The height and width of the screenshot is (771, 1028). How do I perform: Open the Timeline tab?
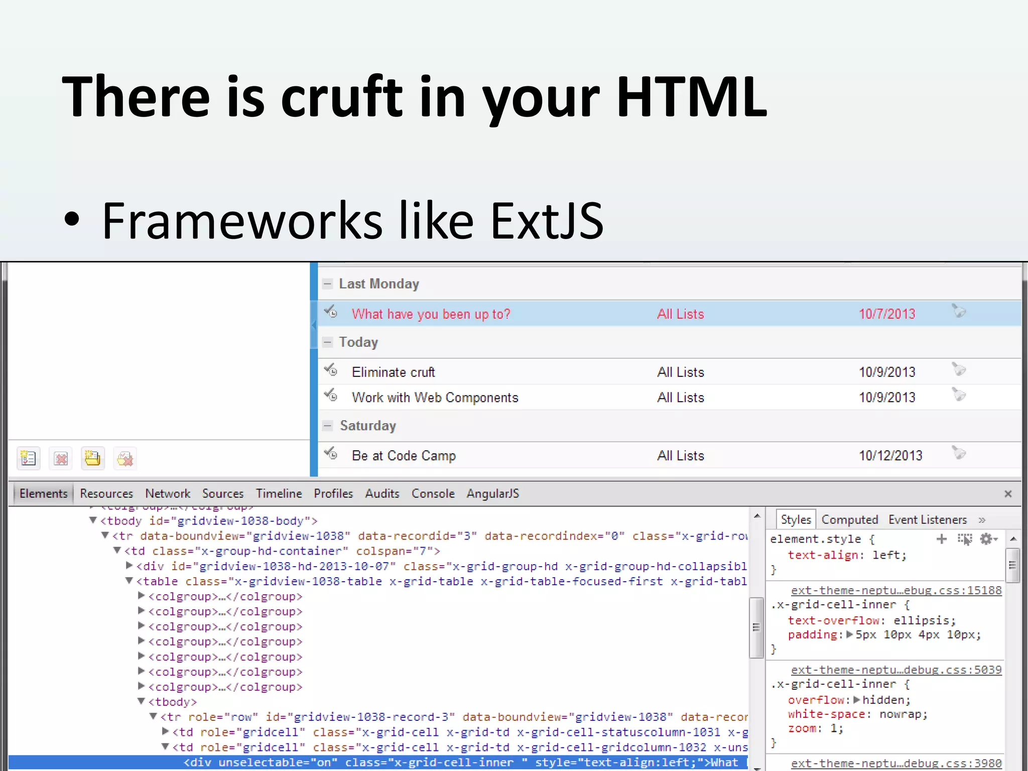[x=279, y=493]
